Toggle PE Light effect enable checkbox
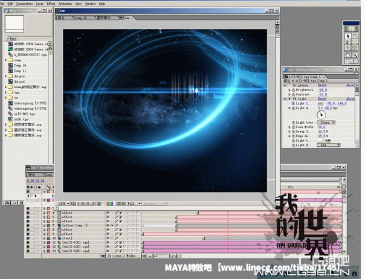 click(289, 99)
